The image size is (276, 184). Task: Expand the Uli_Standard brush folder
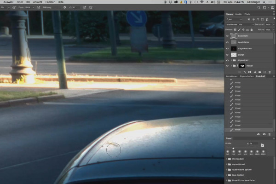click(x=226, y=159)
